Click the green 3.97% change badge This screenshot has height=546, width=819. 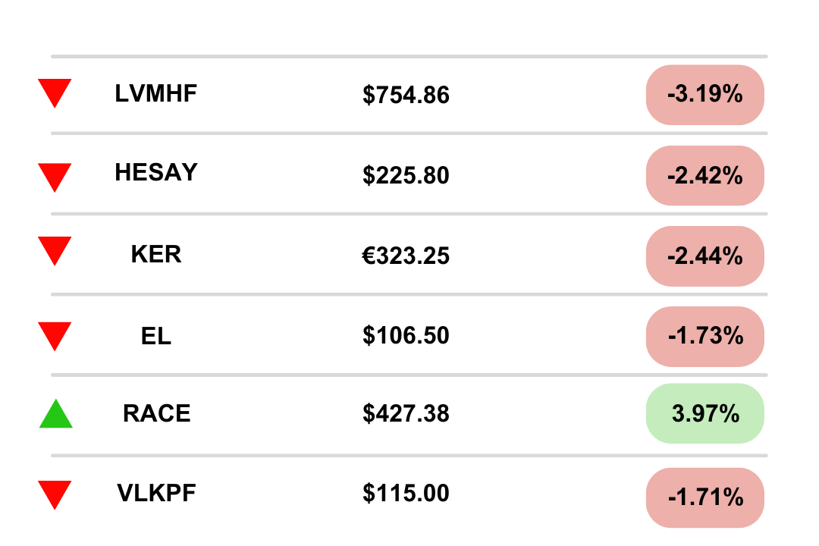pos(705,413)
